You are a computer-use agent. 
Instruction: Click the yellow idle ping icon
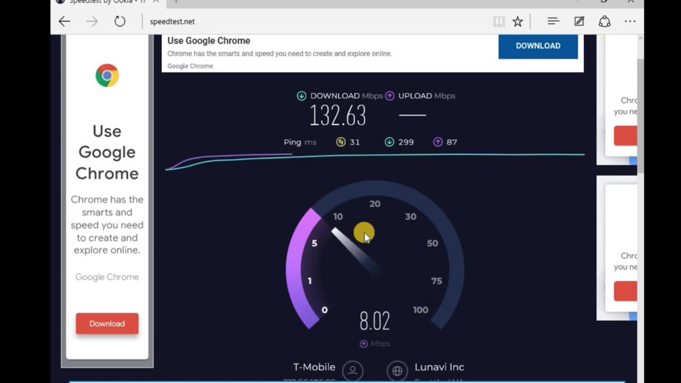click(x=341, y=142)
